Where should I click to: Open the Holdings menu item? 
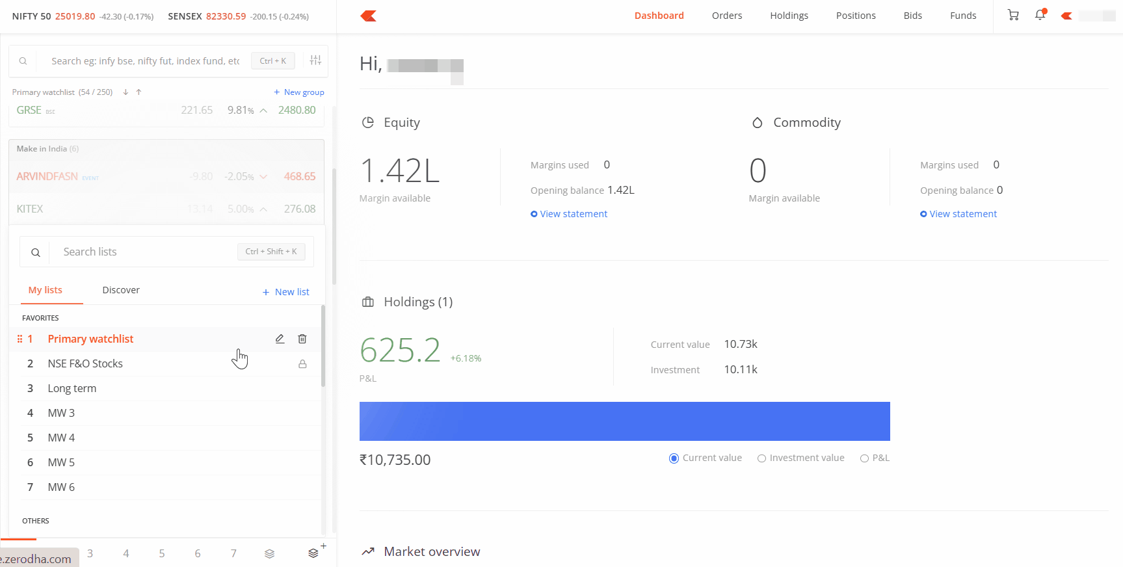click(789, 16)
